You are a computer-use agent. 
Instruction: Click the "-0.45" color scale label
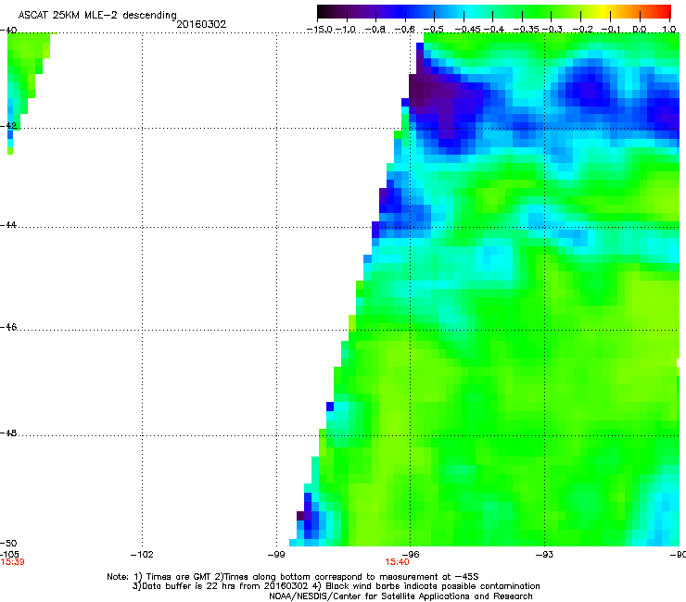tap(466, 30)
